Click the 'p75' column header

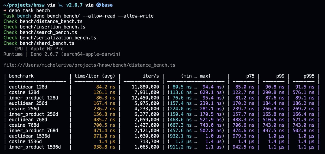coord(250,76)
